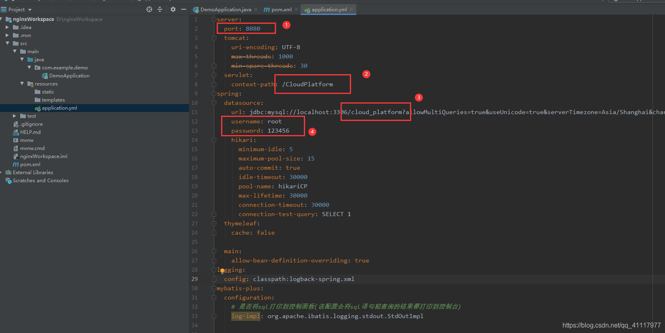Expand the test folder
665x333 pixels.
tap(15, 116)
